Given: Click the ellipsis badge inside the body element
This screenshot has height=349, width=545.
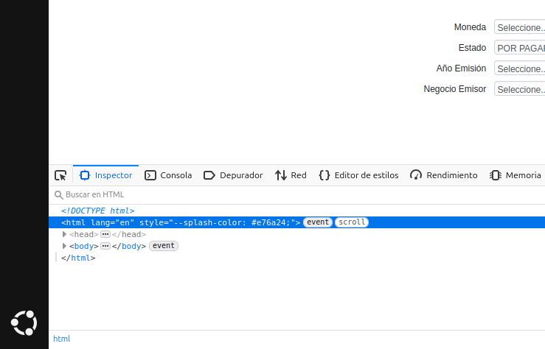Looking at the screenshot, I should 105,246.
